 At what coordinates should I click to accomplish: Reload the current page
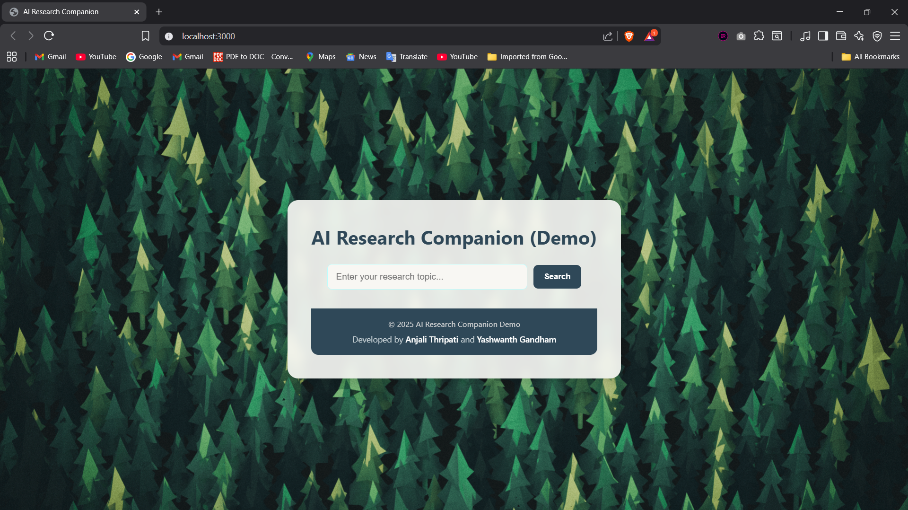coord(49,36)
